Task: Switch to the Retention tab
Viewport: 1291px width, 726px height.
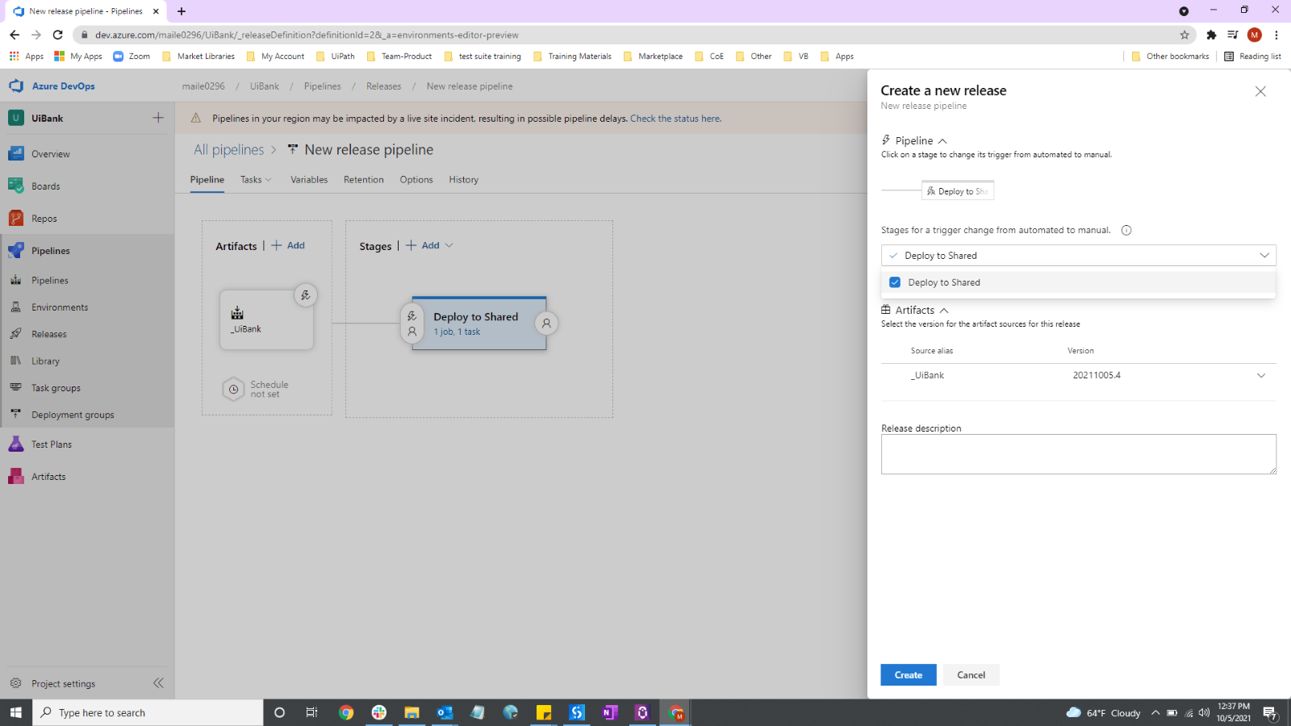Action: click(x=364, y=180)
